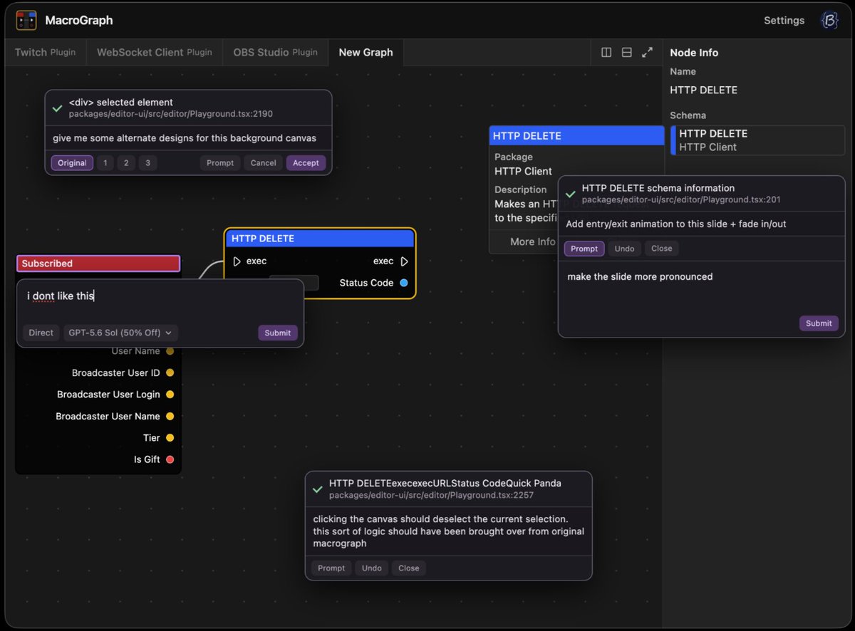Click the User Name output pin

point(170,351)
